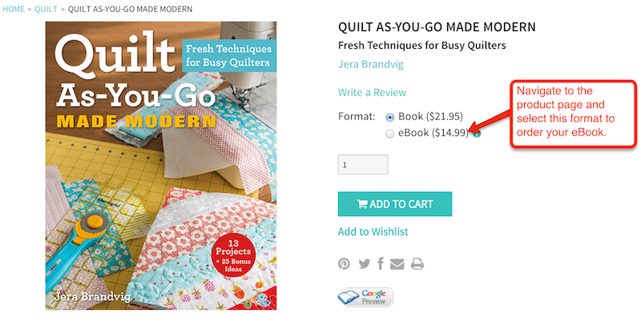Screen dimensions: 641x317
Task: Go to HOME breadcrumb
Action: coord(14,9)
